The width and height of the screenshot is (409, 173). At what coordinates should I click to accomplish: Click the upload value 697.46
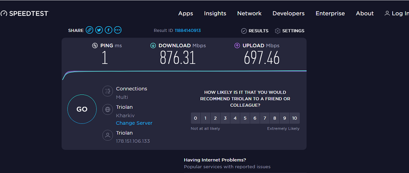pos(262,57)
